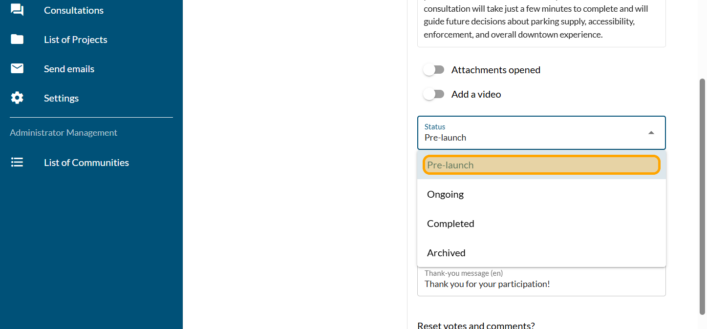The image size is (707, 329).
Task: Click the List of Projects folder icon
Action: pos(17,40)
